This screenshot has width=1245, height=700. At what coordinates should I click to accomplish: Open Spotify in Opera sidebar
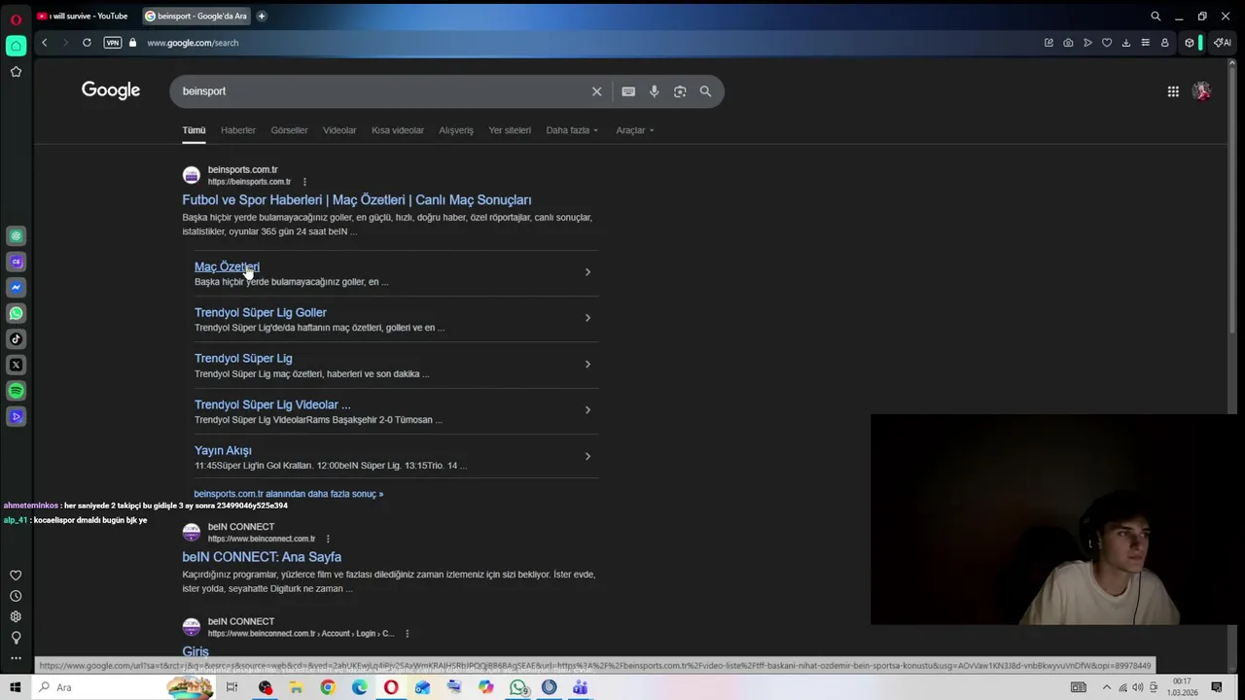[16, 391]
